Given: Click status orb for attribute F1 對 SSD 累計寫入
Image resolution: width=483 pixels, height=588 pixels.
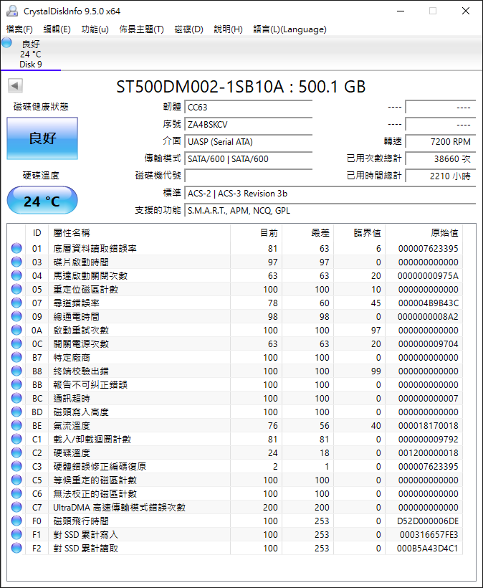Looking at the screenshot, I should (16, 534).
